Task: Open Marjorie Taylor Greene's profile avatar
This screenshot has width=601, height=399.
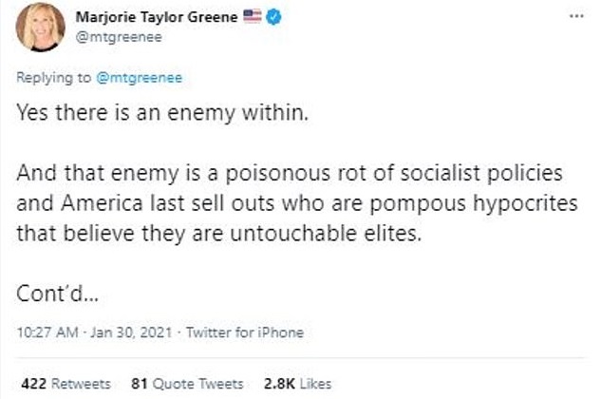Action: (41, 26)
